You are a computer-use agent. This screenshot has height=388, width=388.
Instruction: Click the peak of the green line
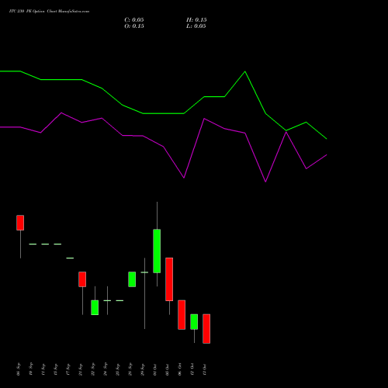[245, 71]
